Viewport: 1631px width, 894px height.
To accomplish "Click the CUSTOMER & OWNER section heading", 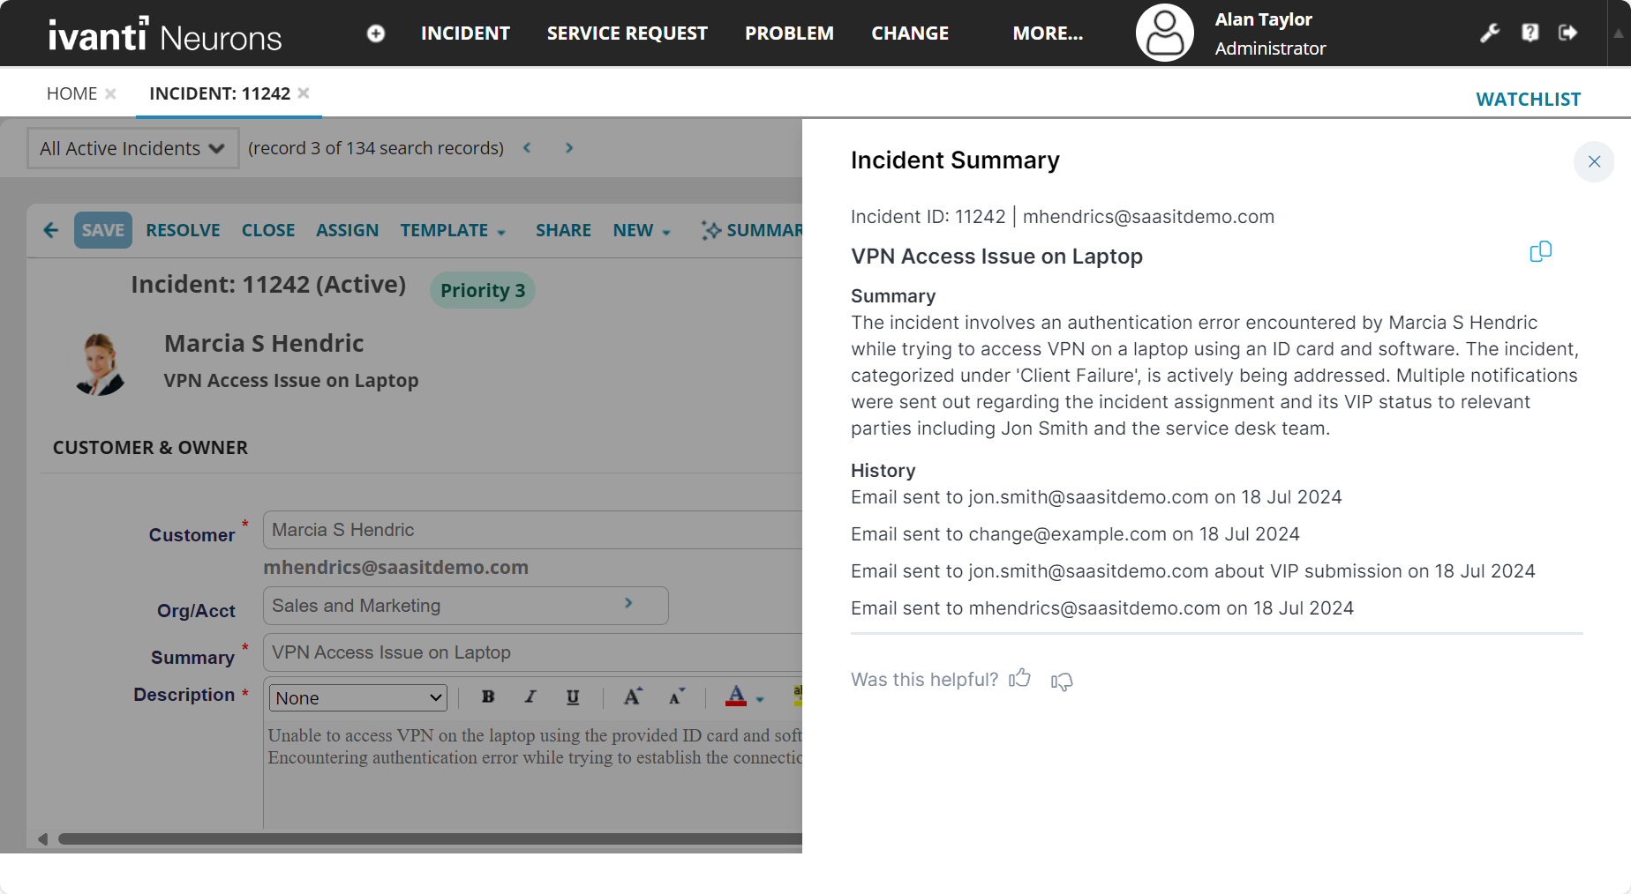I will point(151,448).
